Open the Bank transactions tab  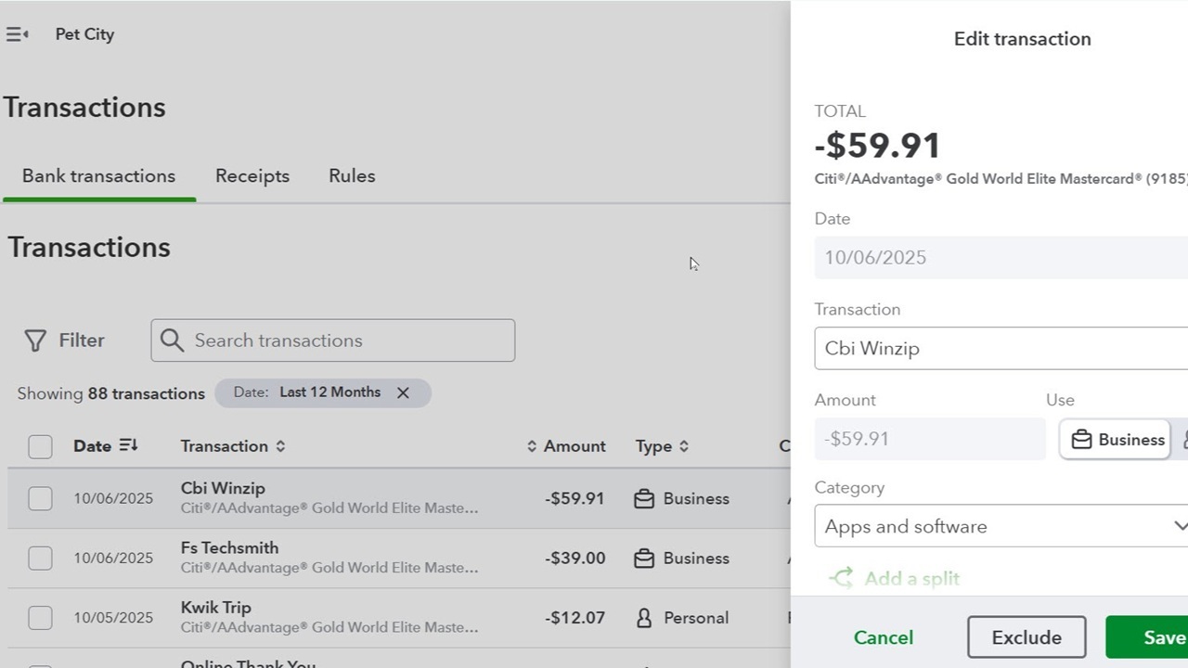pos(98,176)
